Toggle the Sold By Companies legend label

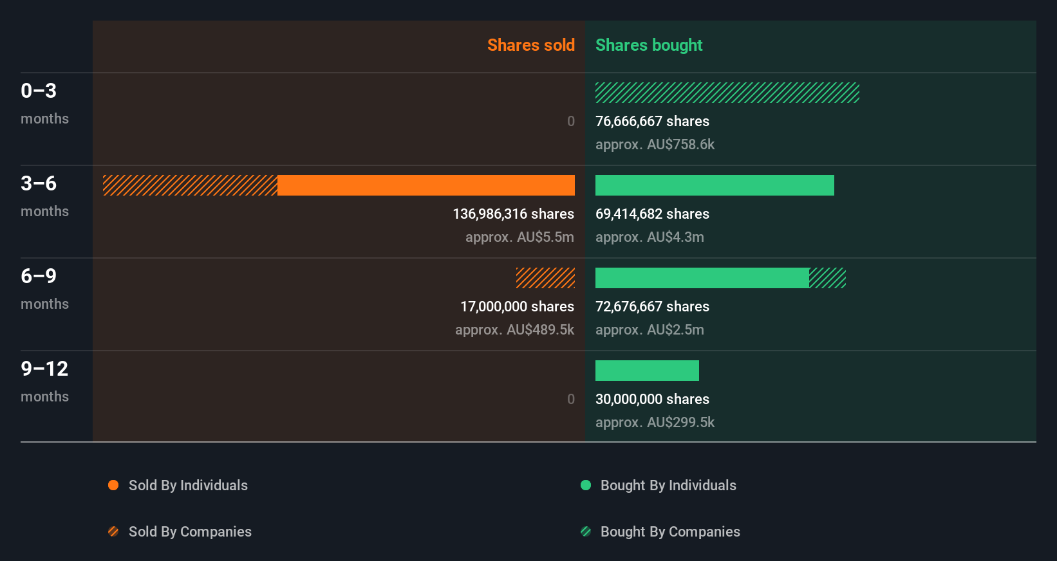tap(190, 531)
